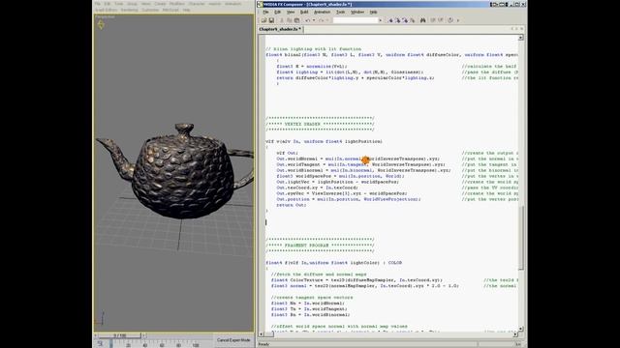
Task: Click the Copy icon in FX Composer toolbar
Action: tap(289, 20)
